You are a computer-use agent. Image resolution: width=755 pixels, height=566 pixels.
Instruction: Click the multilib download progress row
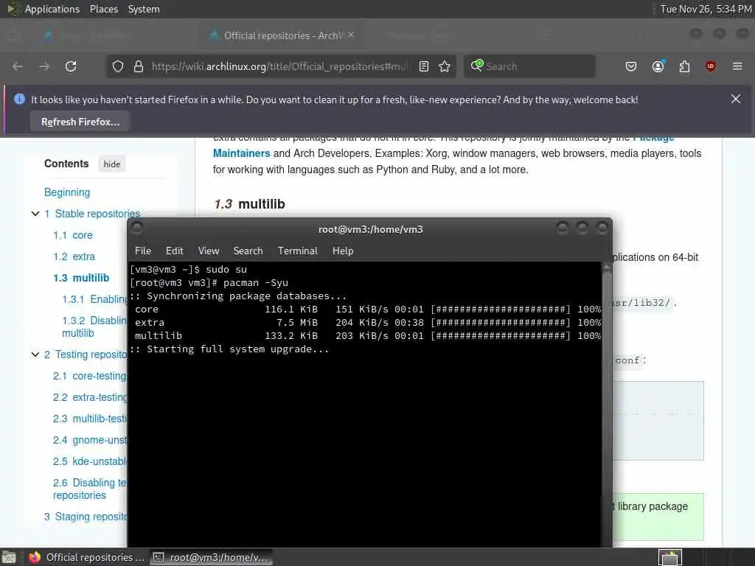366,335
